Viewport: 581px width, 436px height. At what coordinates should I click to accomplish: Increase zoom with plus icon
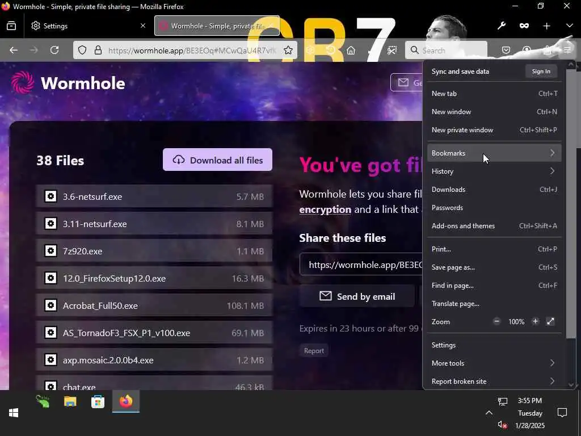point(535,321)
